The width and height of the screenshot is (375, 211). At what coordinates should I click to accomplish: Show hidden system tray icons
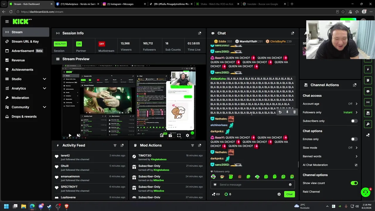pyautogui.click(x=327, y=206)
